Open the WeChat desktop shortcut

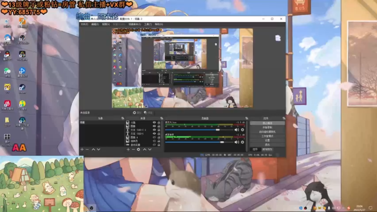[7, 72]
